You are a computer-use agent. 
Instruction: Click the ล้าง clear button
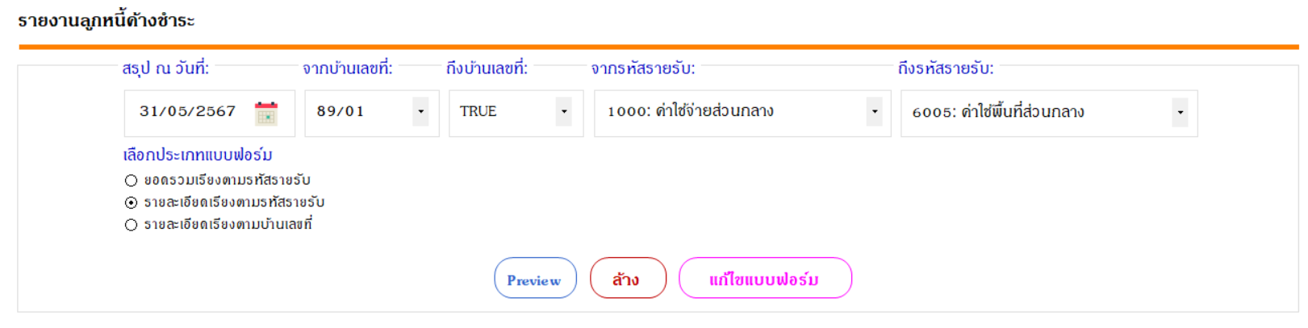coord(628,278)
